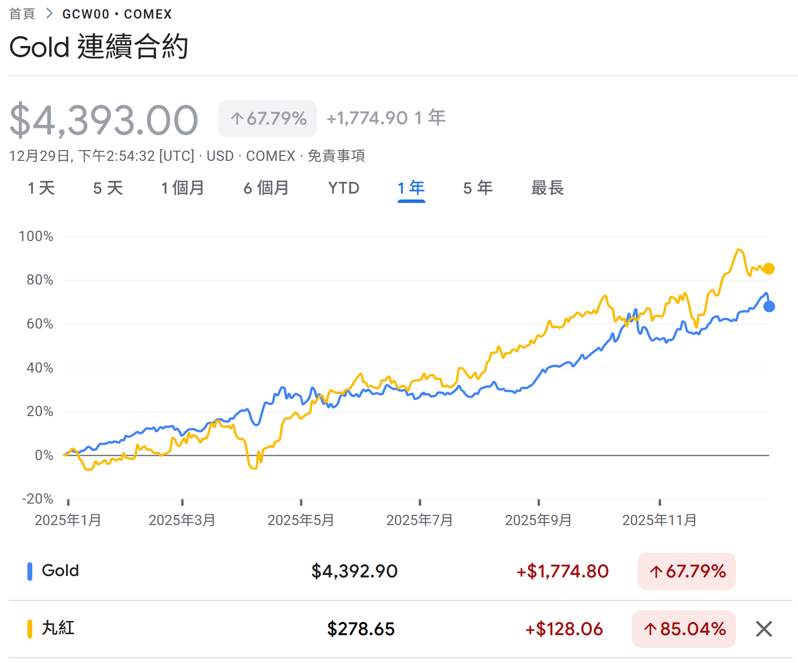Open the YTD chart tab
798x663 pixels.
pyautogui.click(x=343, y=188)
